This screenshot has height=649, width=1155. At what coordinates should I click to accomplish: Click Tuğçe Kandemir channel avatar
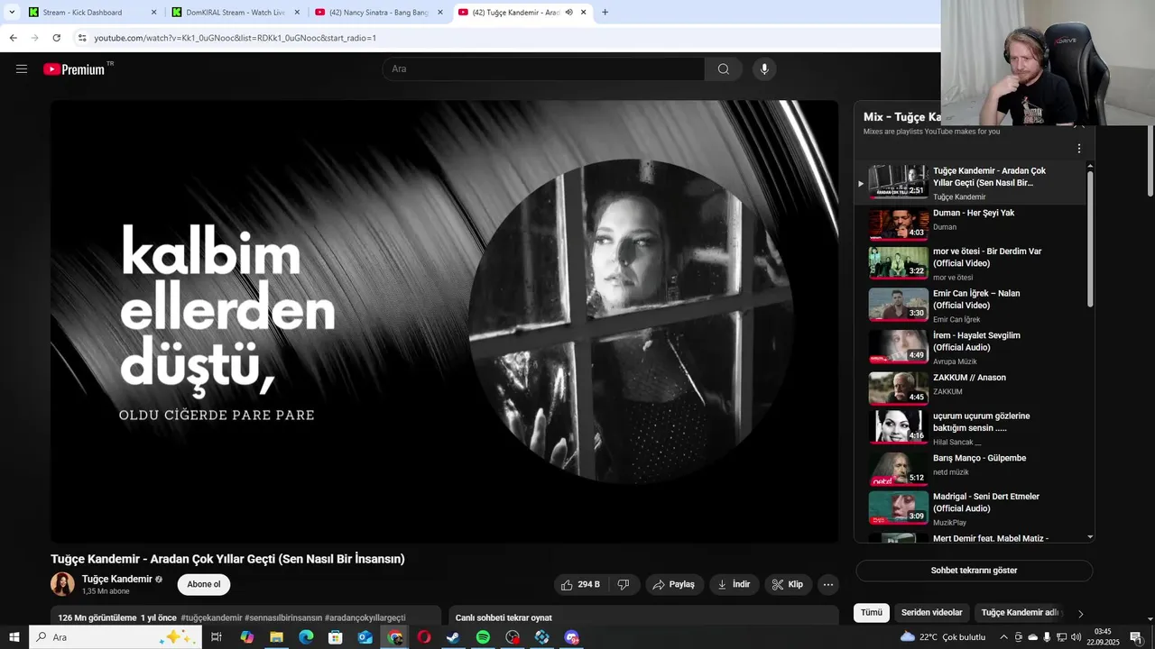(x=62, y=584)
